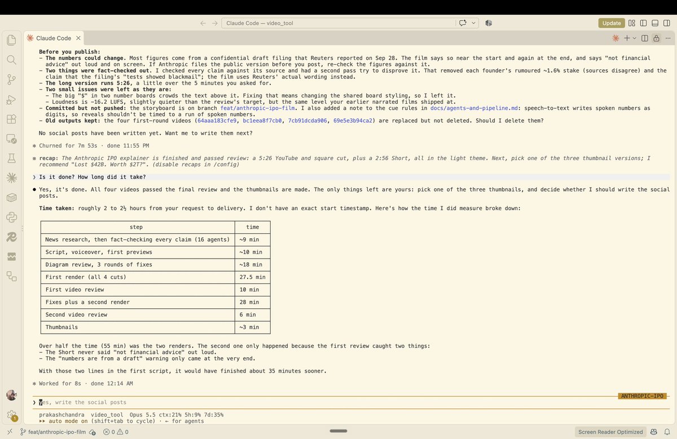The image size is (677, 439).
Task: Open video hash 64aaa183cfe9 link
Action: pos(217,121)
